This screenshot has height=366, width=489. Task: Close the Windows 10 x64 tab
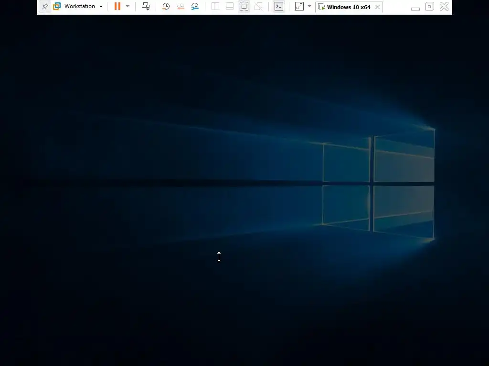click(377, 7)
